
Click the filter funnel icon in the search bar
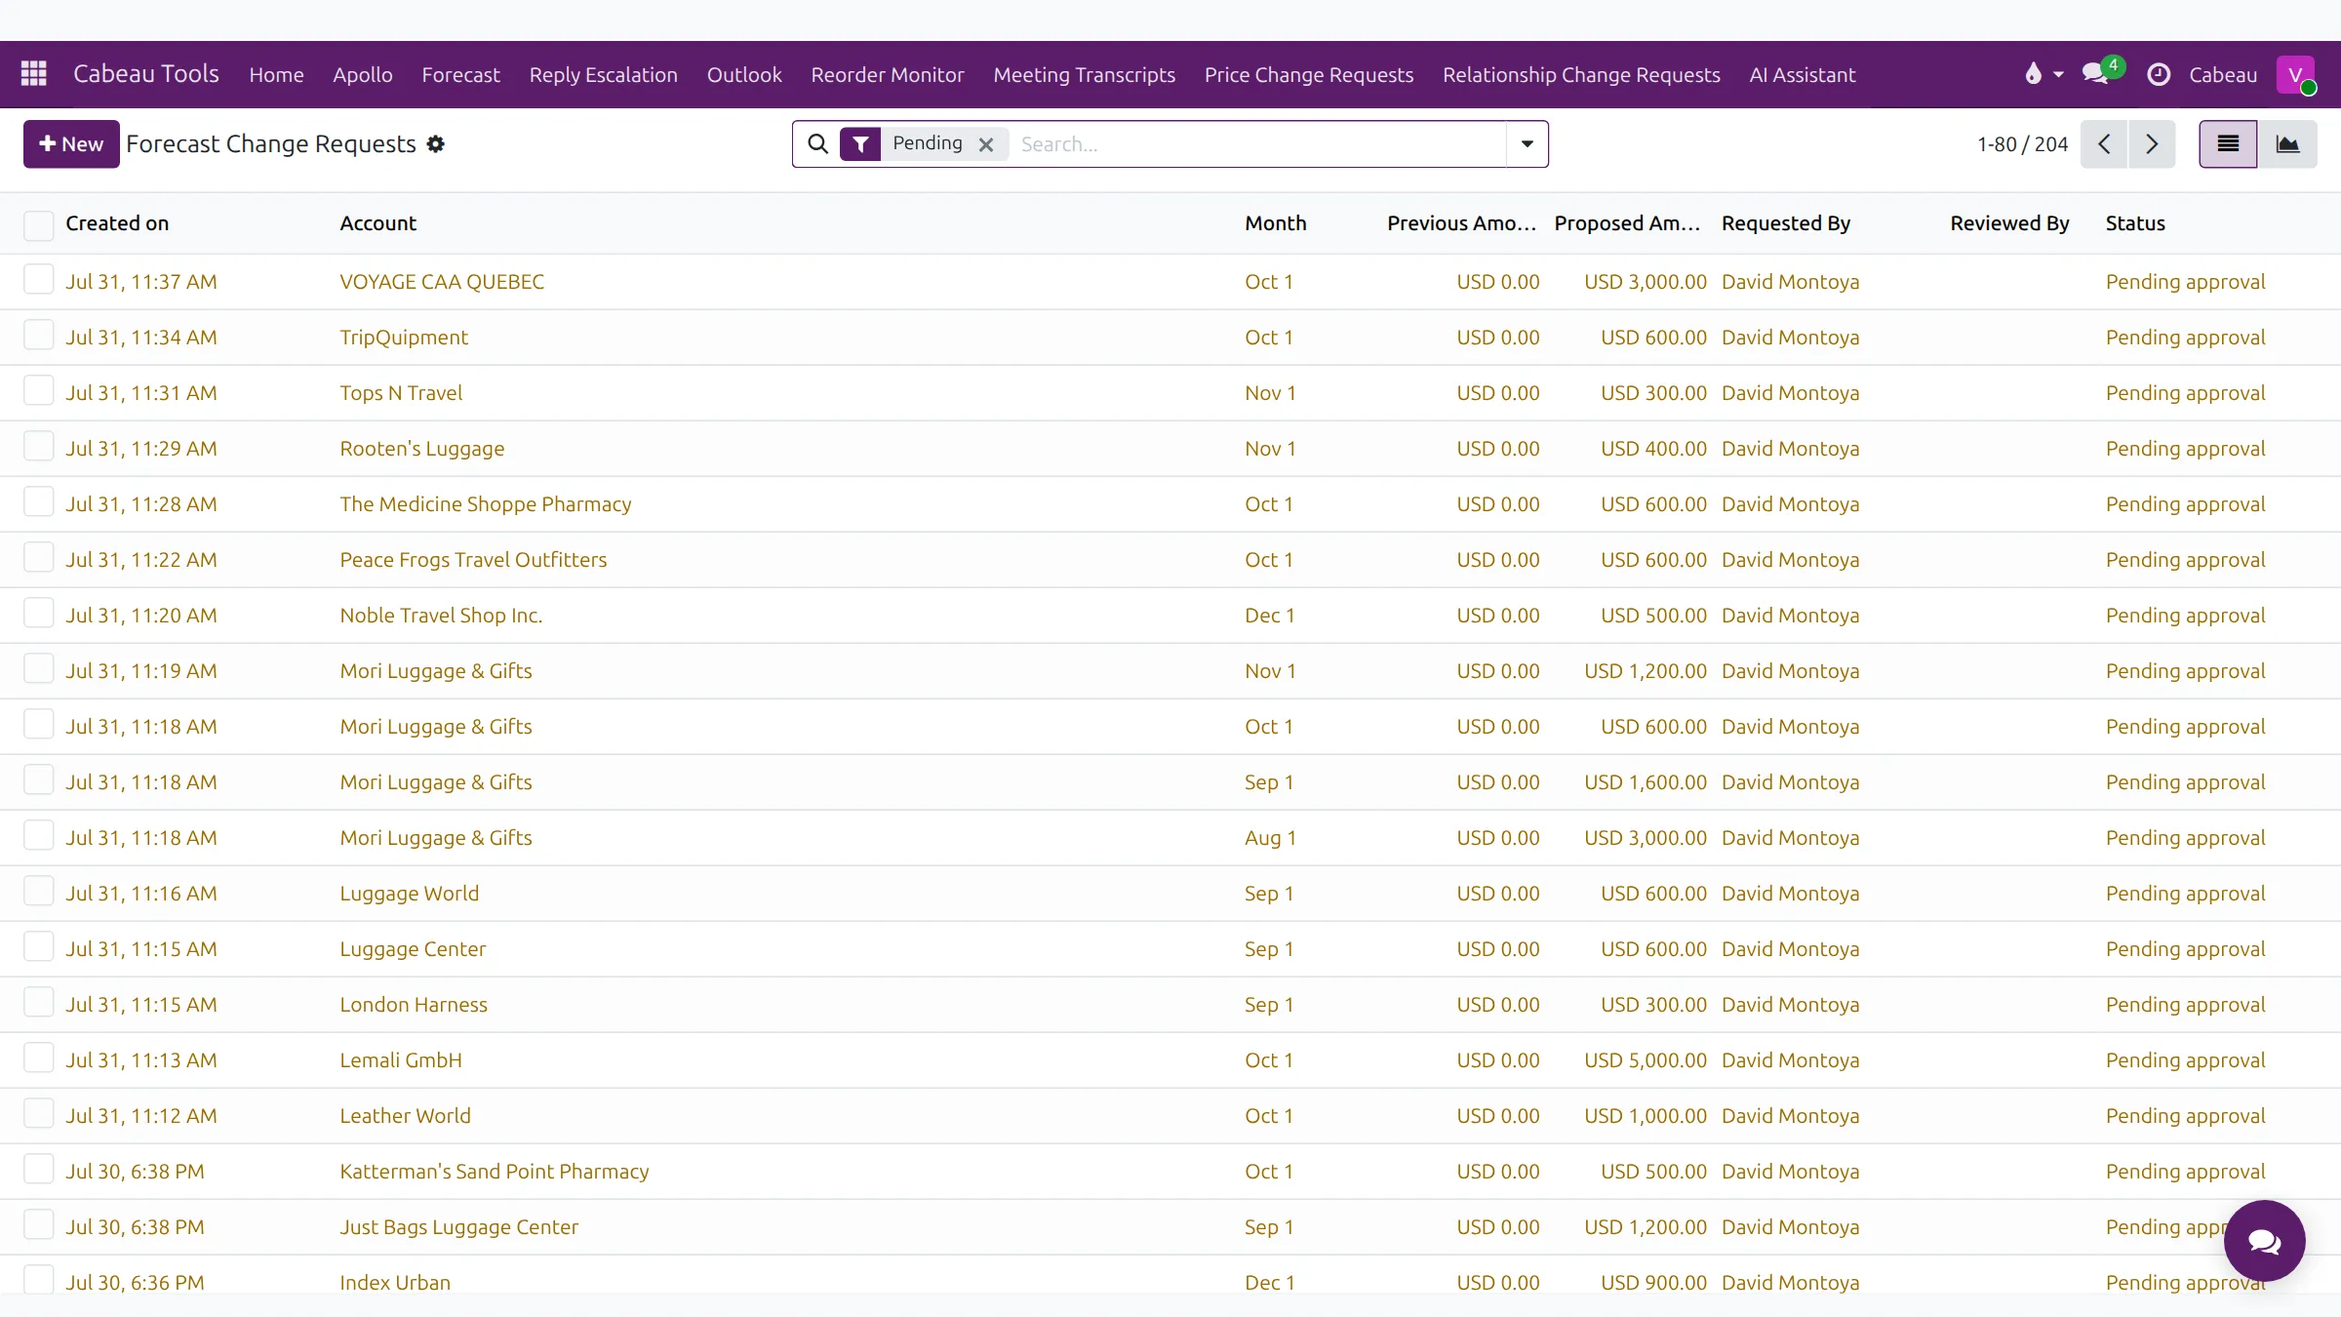[860, 143]
